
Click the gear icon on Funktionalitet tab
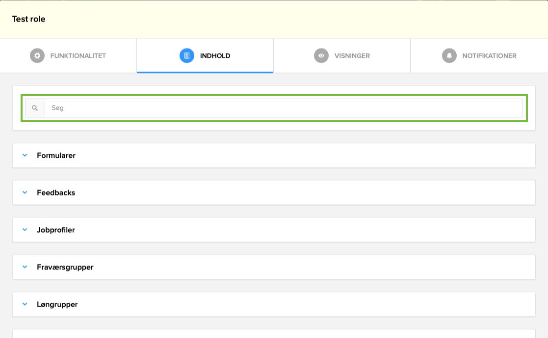37,55
